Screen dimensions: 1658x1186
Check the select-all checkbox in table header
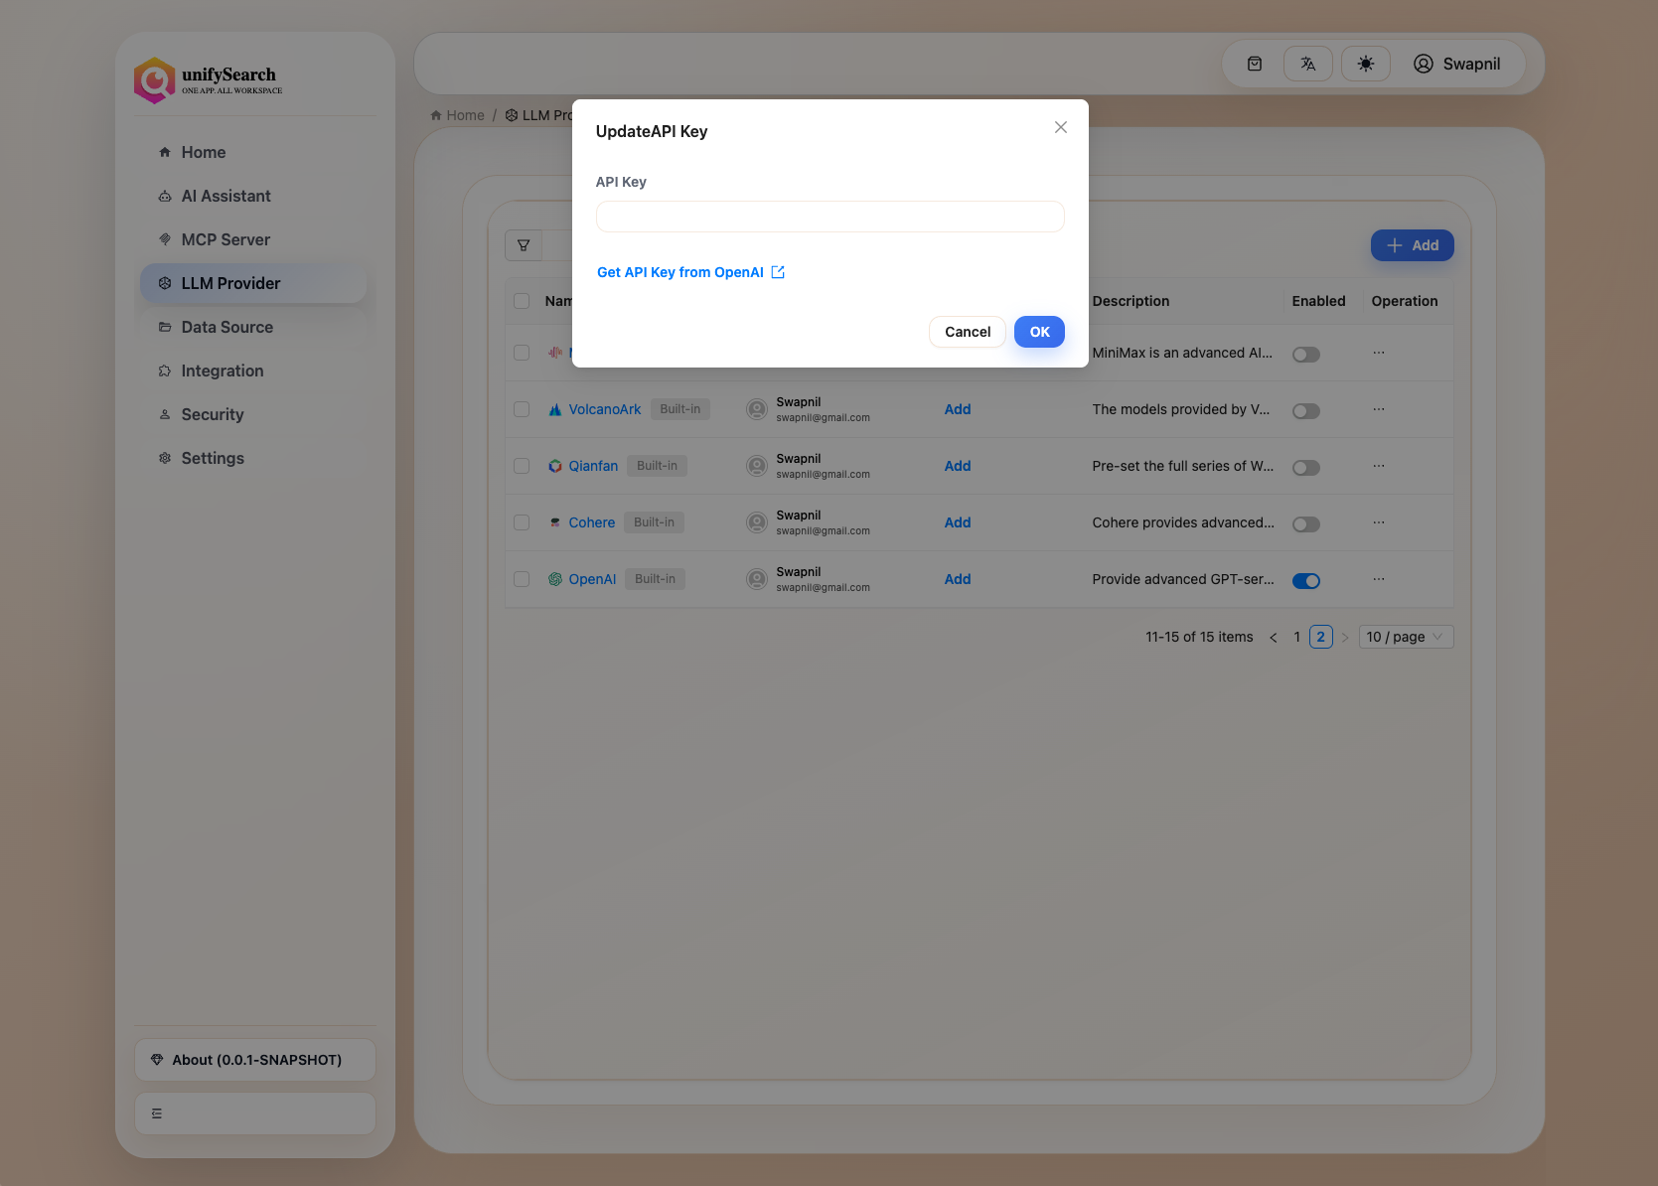tap(522, 300)
